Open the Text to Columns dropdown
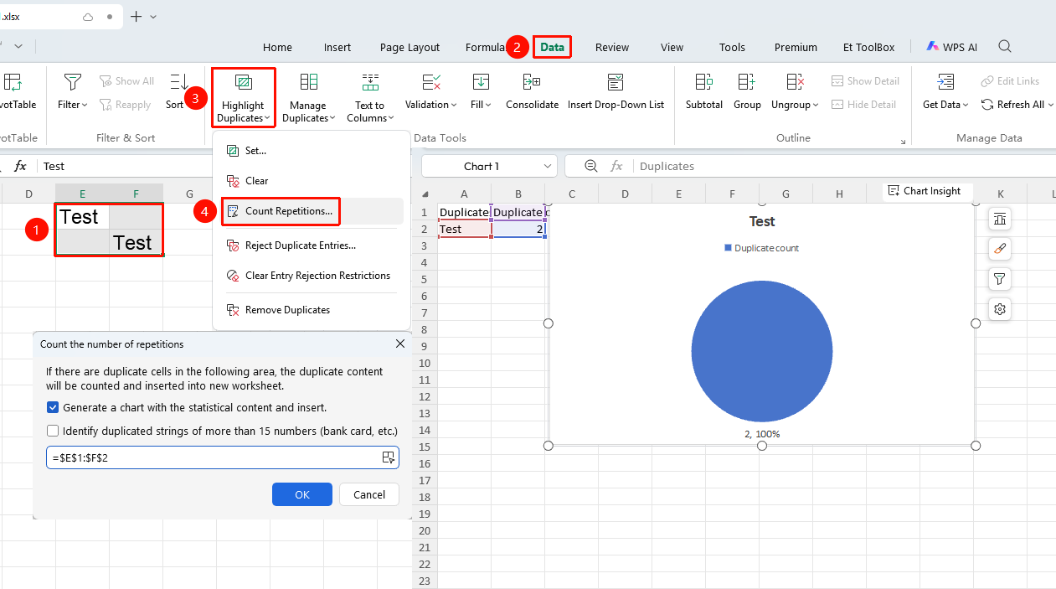The image size is (1056, 589). pos(391,118)
